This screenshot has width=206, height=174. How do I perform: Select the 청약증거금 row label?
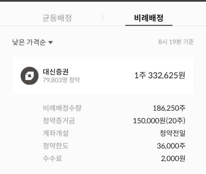(x=59, y=121)
